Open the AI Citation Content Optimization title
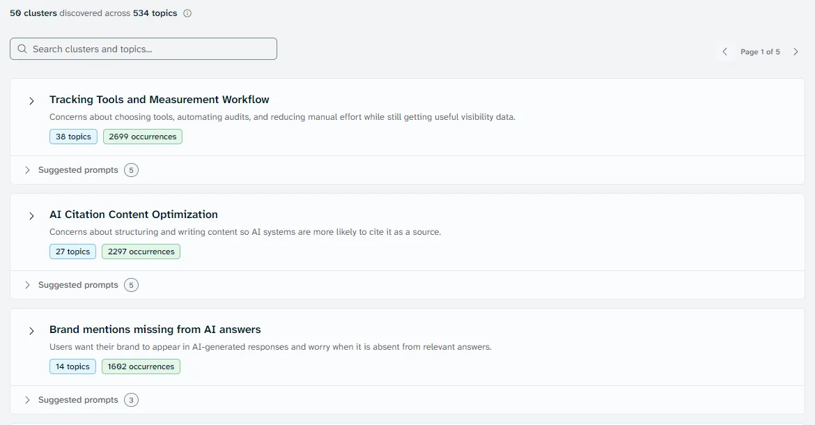This screenshot has width=815, height=425. point(134,214)
